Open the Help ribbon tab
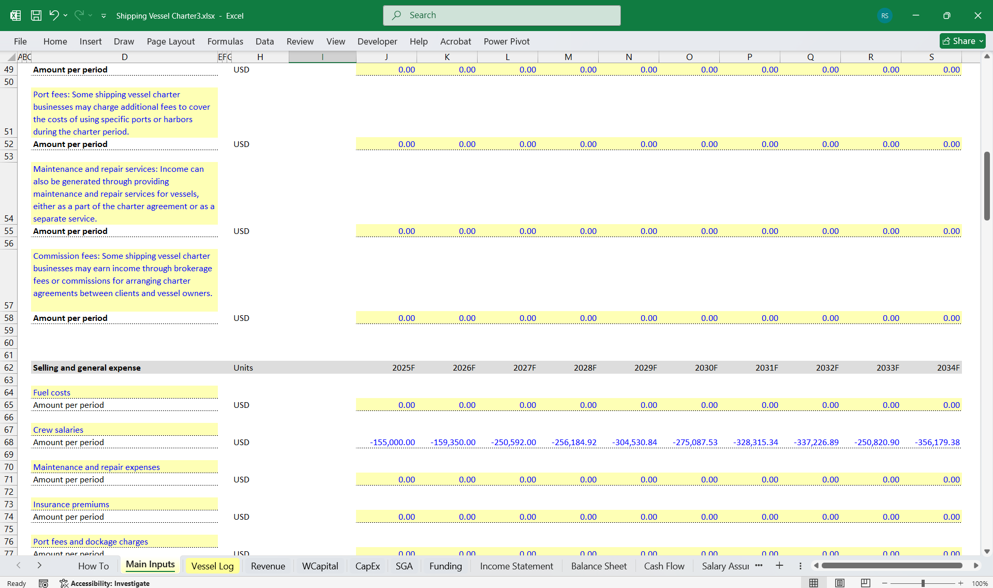The height and width of the screenshot is (588, 993). coord(419,41)
